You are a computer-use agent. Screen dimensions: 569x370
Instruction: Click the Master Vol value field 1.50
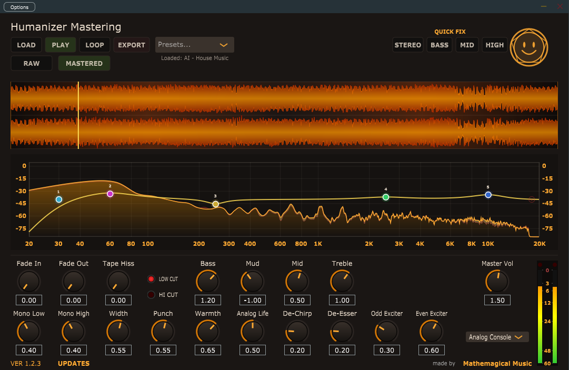[x=497, y=300]
